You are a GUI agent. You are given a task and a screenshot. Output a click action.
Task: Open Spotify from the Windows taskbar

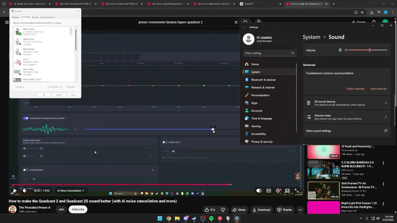[x=211, y=218]
